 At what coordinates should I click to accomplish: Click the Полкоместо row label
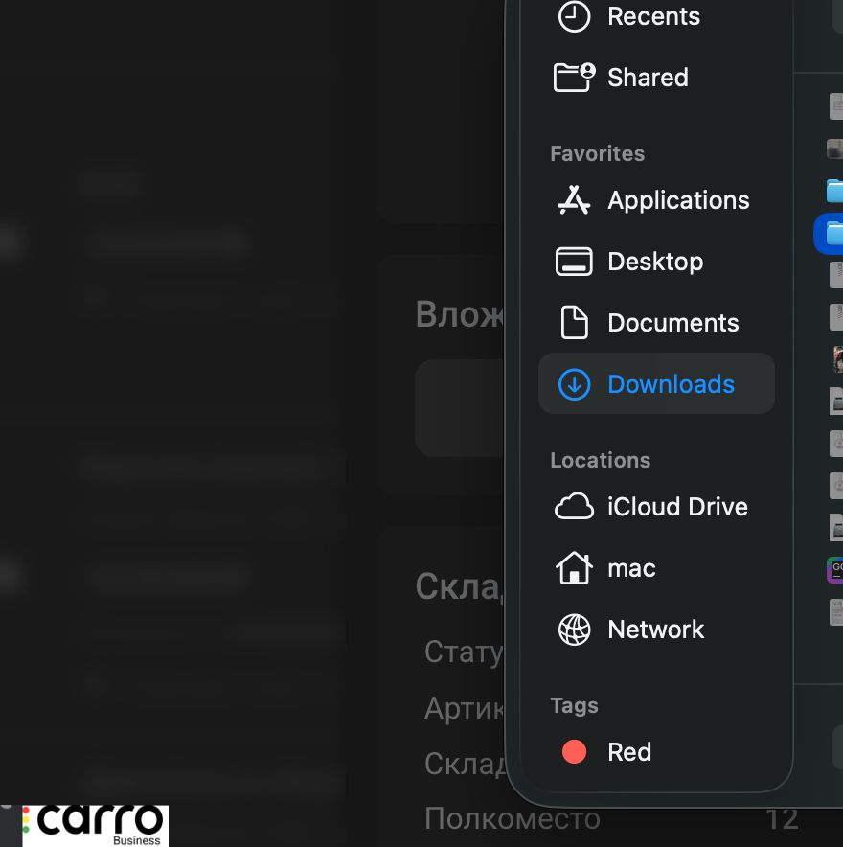coord(512,819)
